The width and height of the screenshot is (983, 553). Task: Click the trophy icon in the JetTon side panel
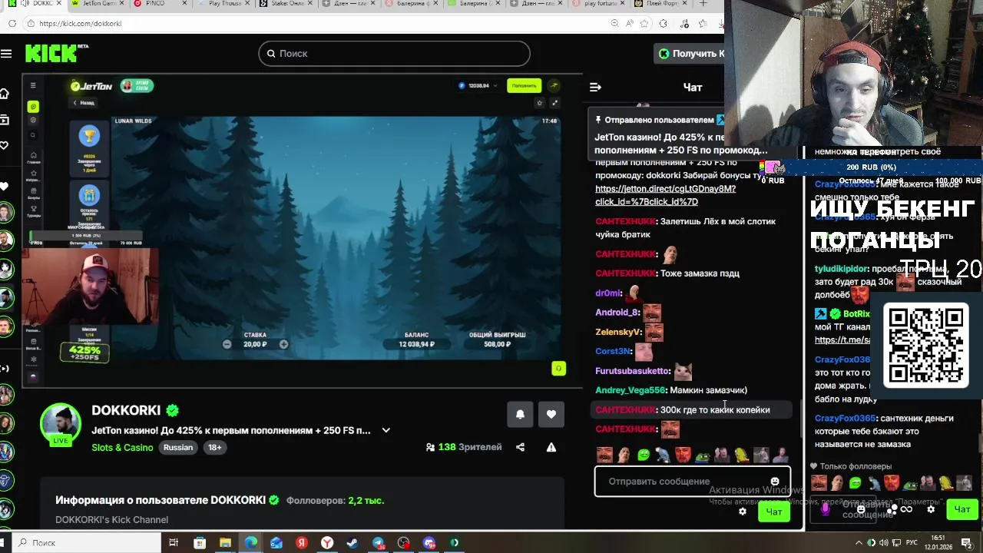89,137
